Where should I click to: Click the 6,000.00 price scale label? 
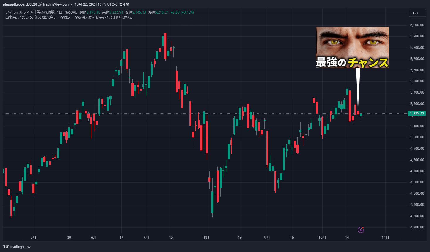[x=417, y=25]
